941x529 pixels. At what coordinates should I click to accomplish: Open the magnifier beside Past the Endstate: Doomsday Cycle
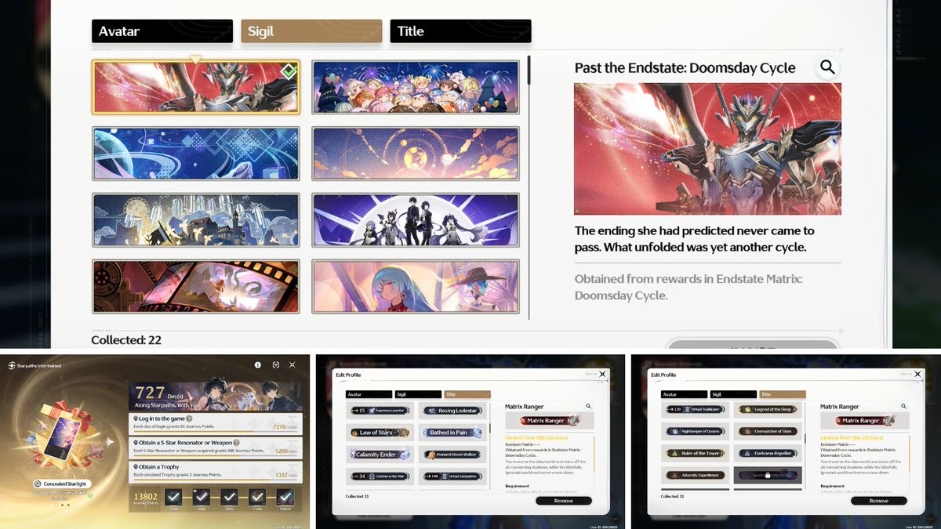pyautogui.click(x=827, y=67)
